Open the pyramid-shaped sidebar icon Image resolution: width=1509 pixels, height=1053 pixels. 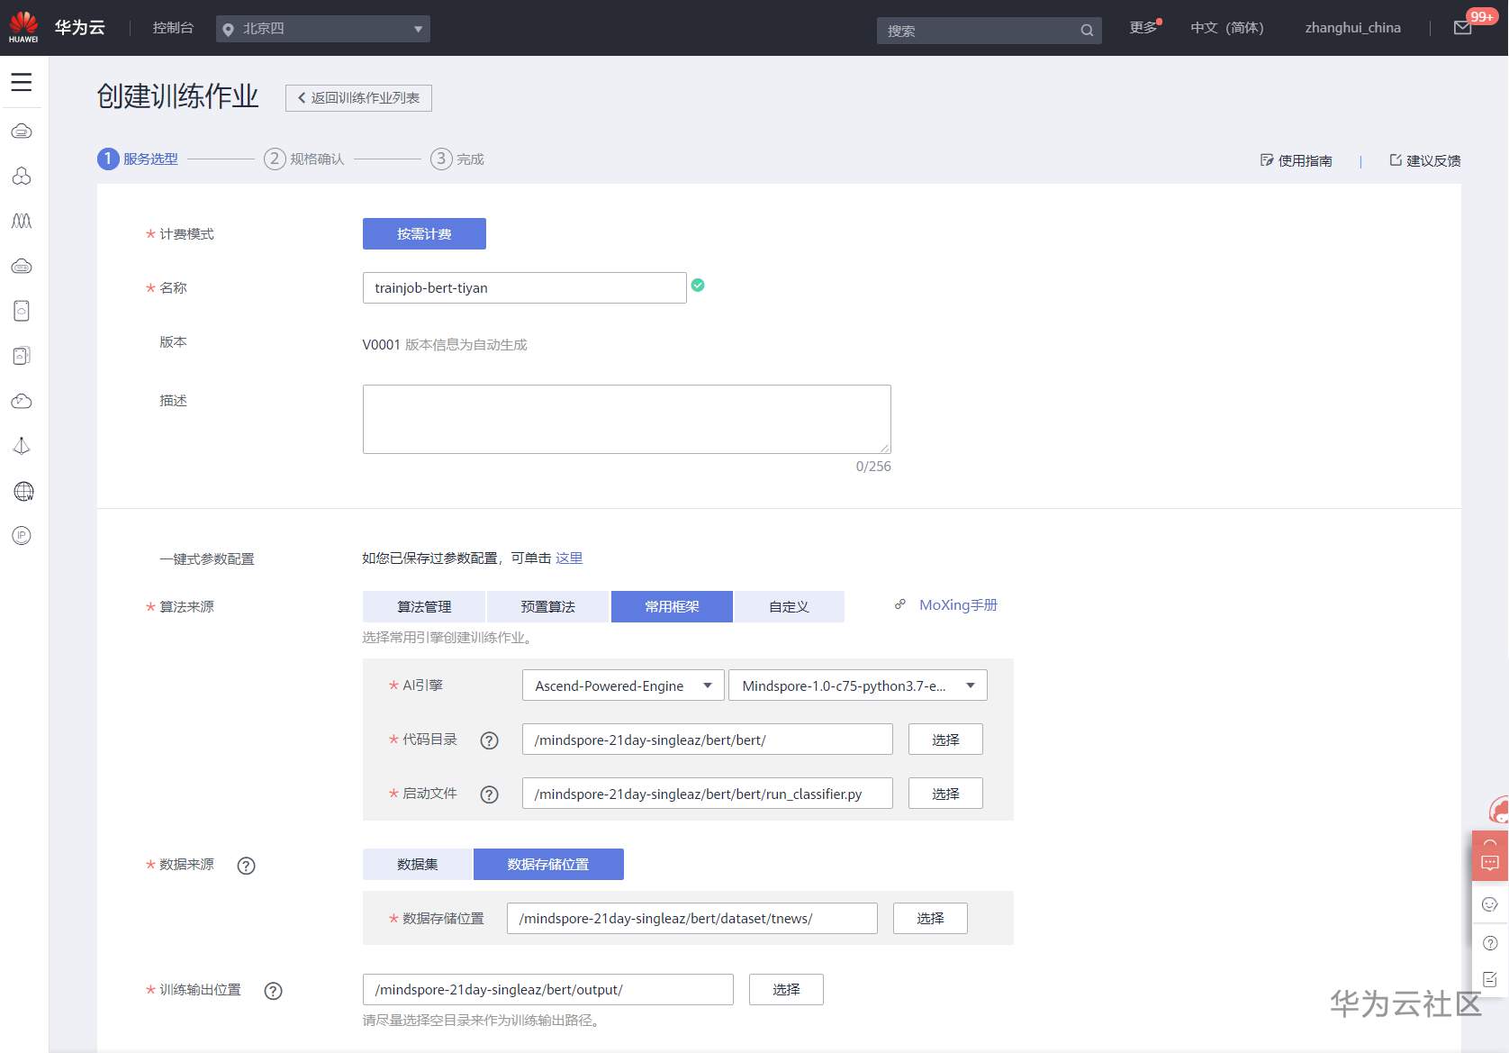point(22,446)
